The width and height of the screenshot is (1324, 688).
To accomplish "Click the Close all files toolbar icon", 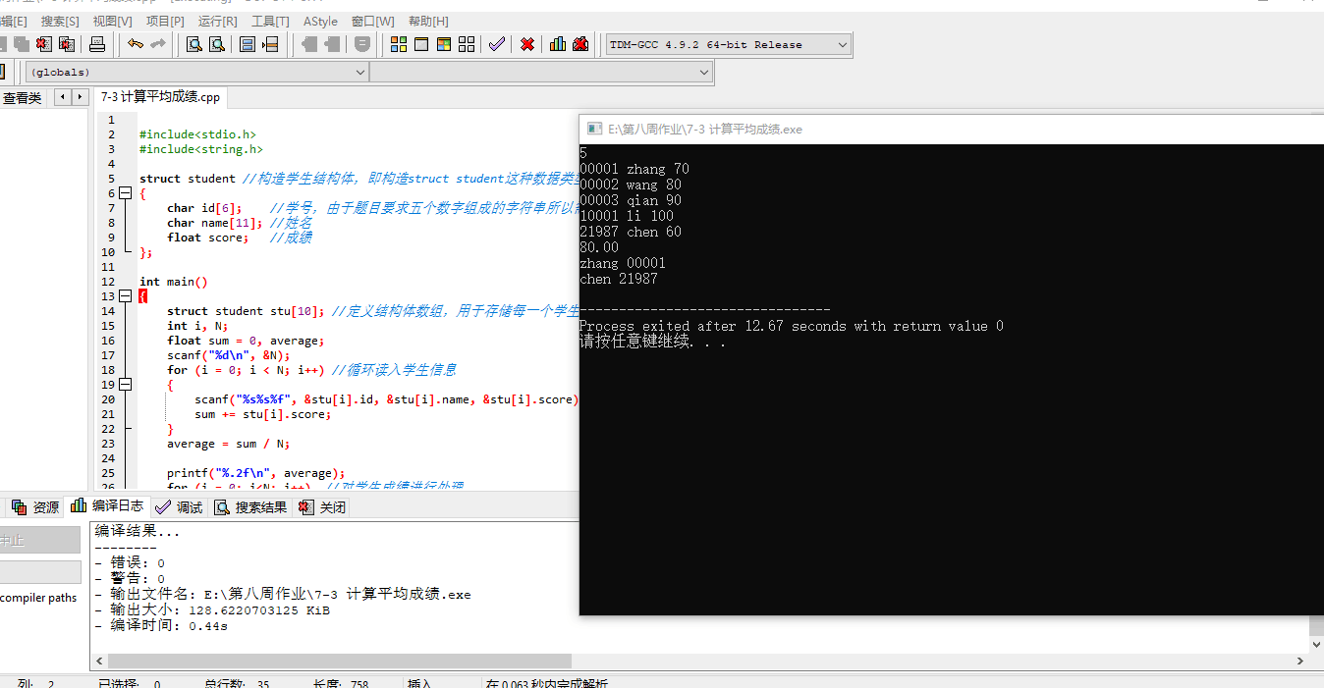I will (x=67, y=44).
